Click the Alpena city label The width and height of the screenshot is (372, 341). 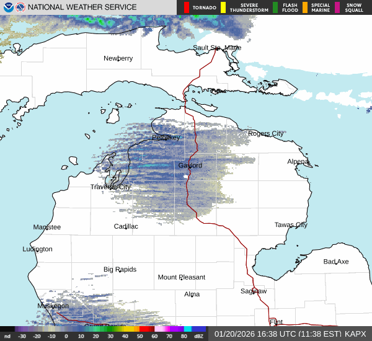[x=298, y=161]
